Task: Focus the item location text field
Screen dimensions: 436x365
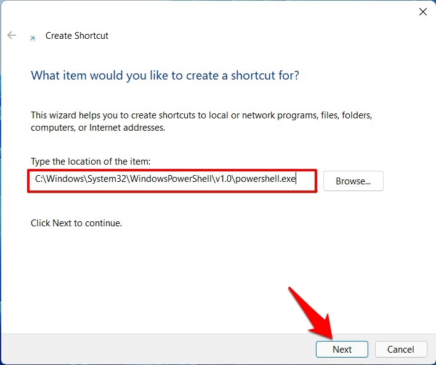Action: pos(172,181)
